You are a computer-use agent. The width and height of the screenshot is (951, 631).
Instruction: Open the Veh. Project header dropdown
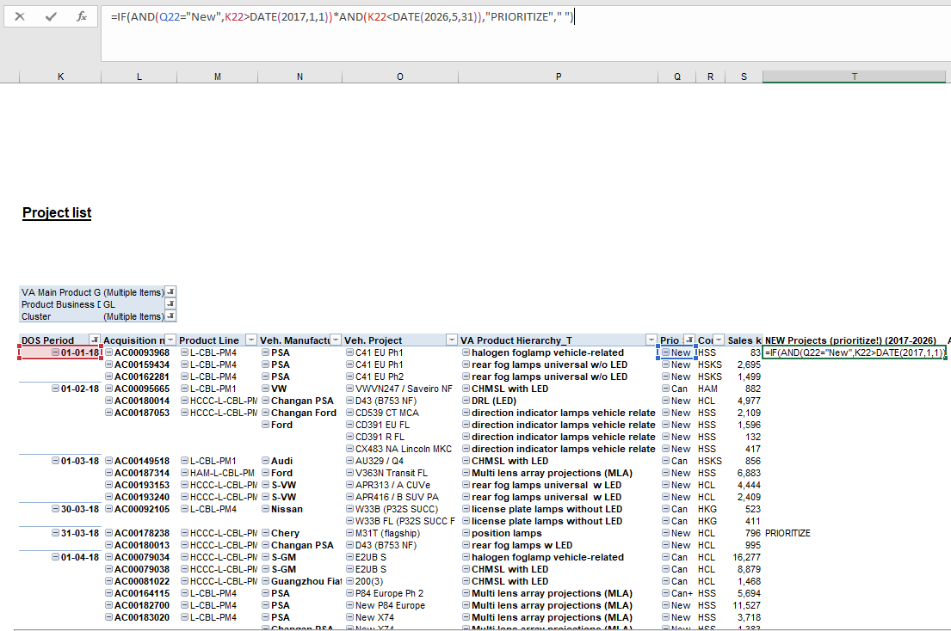click(452, 340)
